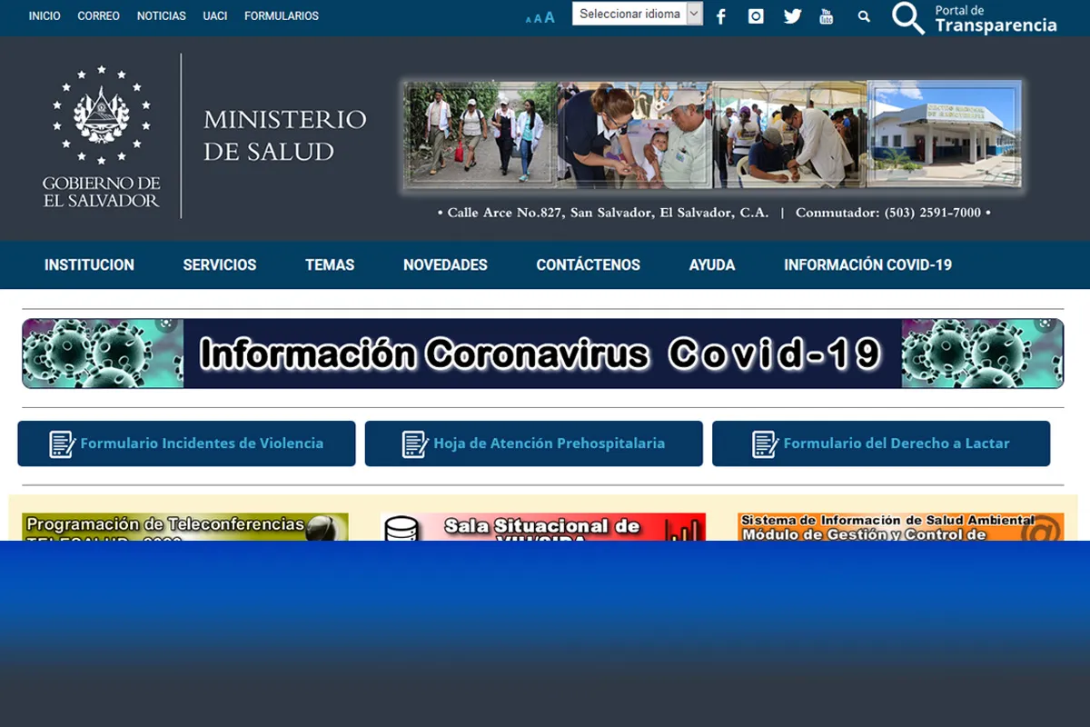Open Formulario del Derecho a Lactar
Viewport: 1090px width, 727px height.
tap(880, 443)
